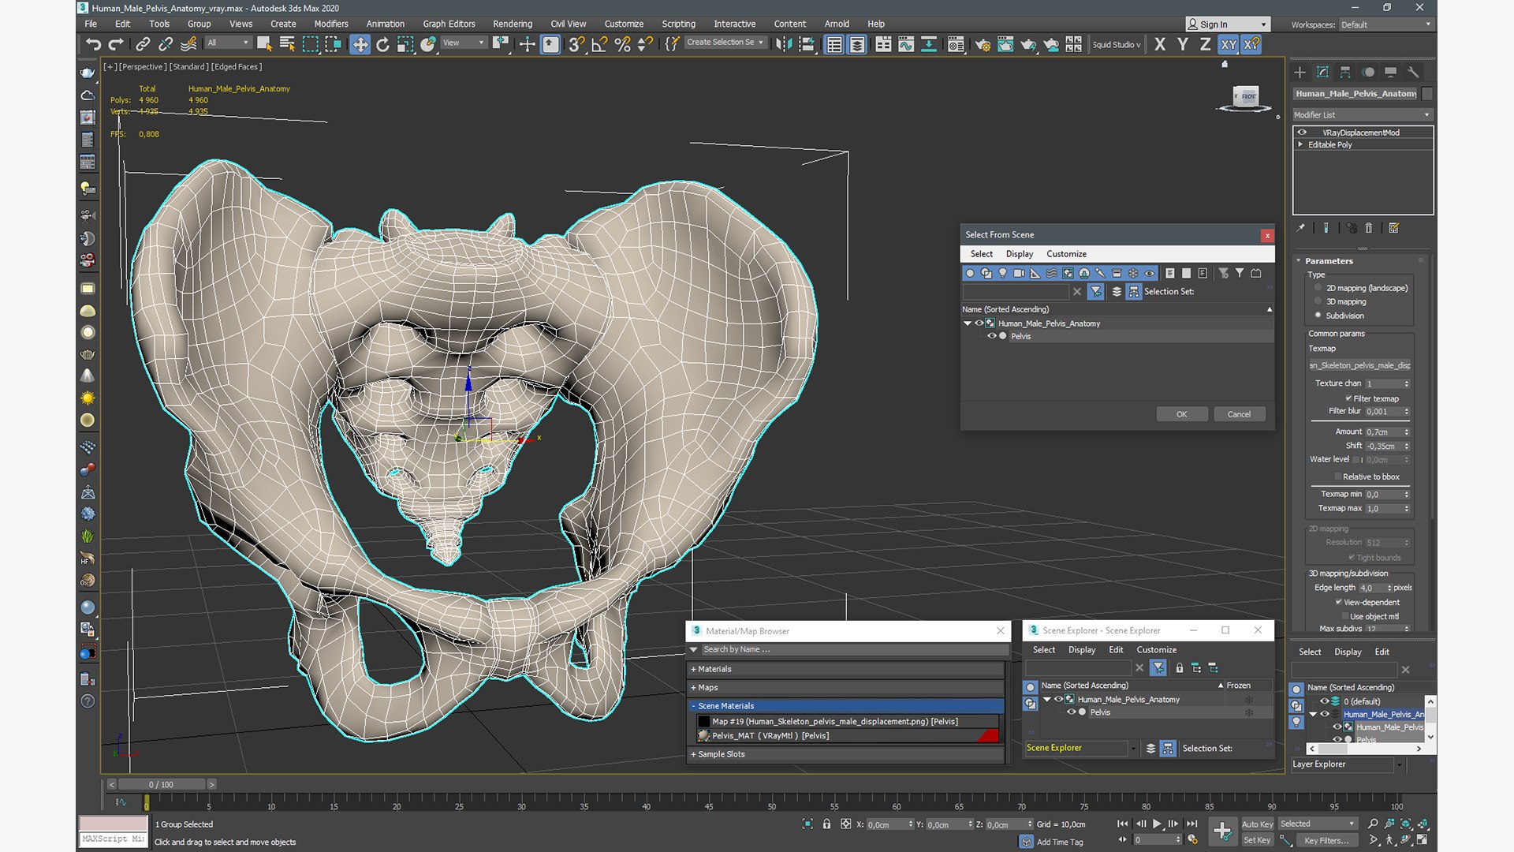
Task: Jump to the start frame
Action: pyautogui.click(x=1122, y=824)
